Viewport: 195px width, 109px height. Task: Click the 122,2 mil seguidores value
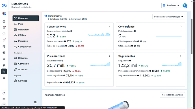pyautogui.click(x=127, y=65)
